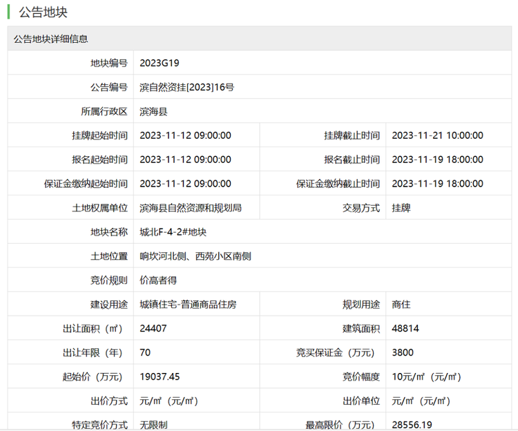Click the building area value 48814

pos(405,329)
